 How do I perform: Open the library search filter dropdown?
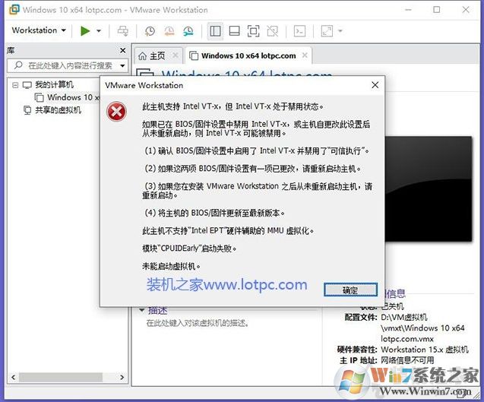pyautogui.click(x=122, y=65)
